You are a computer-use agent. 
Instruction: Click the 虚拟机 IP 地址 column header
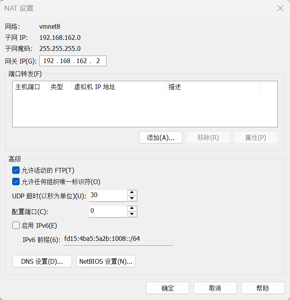[x=119, y=87]
